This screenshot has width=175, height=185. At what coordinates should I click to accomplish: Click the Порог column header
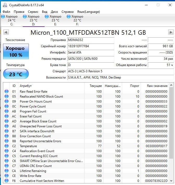click(131, 86)
